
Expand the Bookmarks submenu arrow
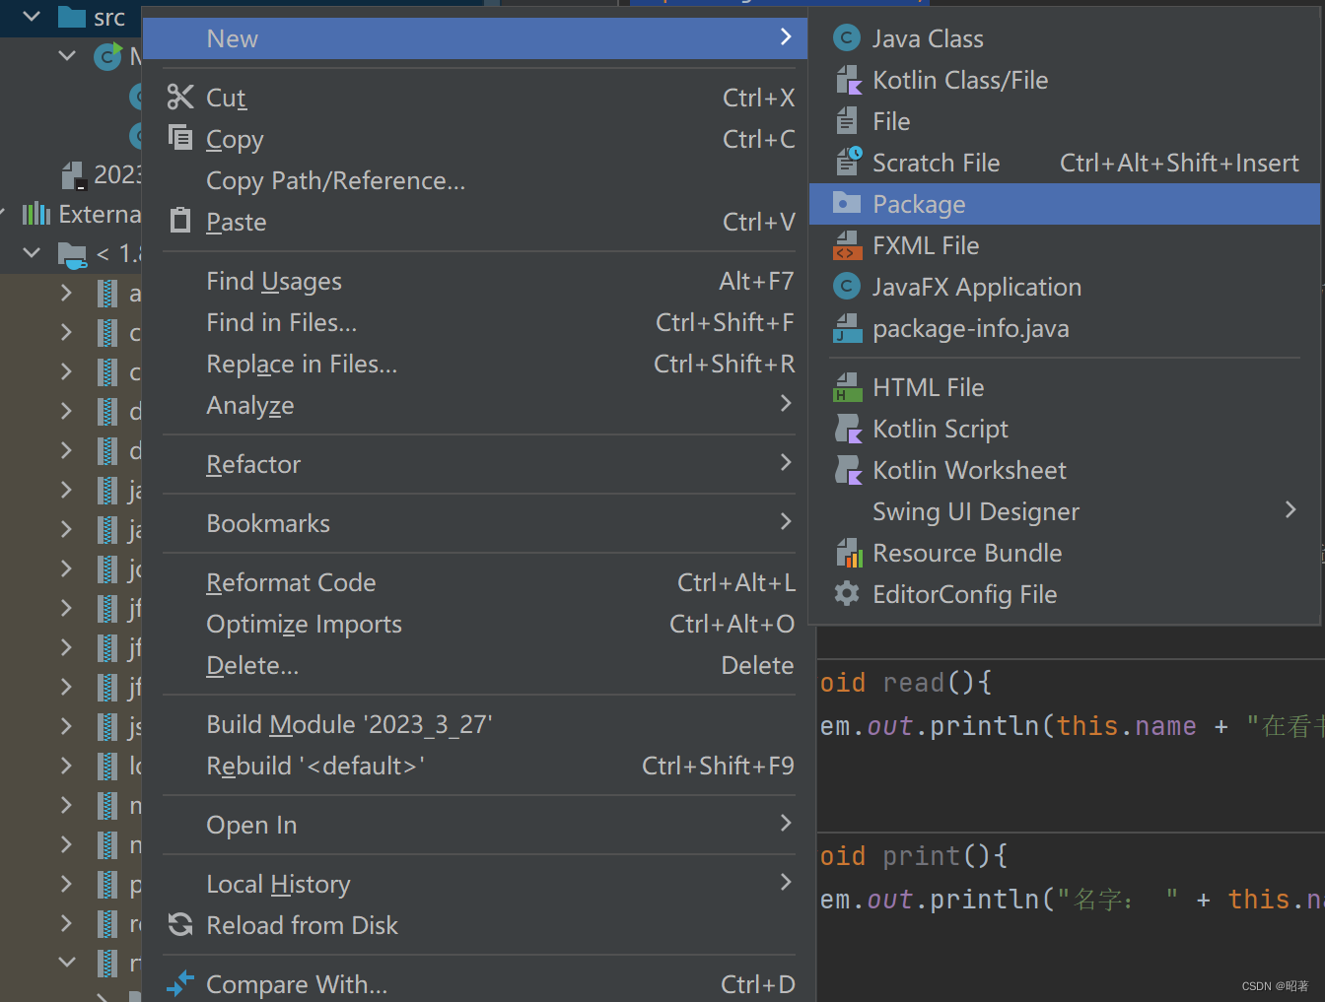786,521
